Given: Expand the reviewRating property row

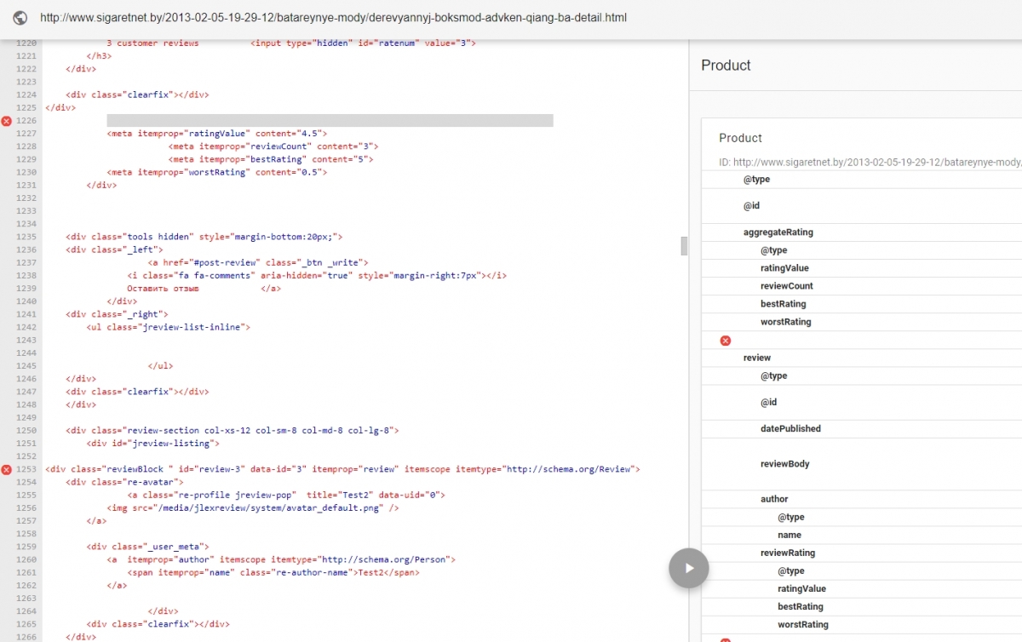Looking at the screenshot, I should tap(788, 553).
